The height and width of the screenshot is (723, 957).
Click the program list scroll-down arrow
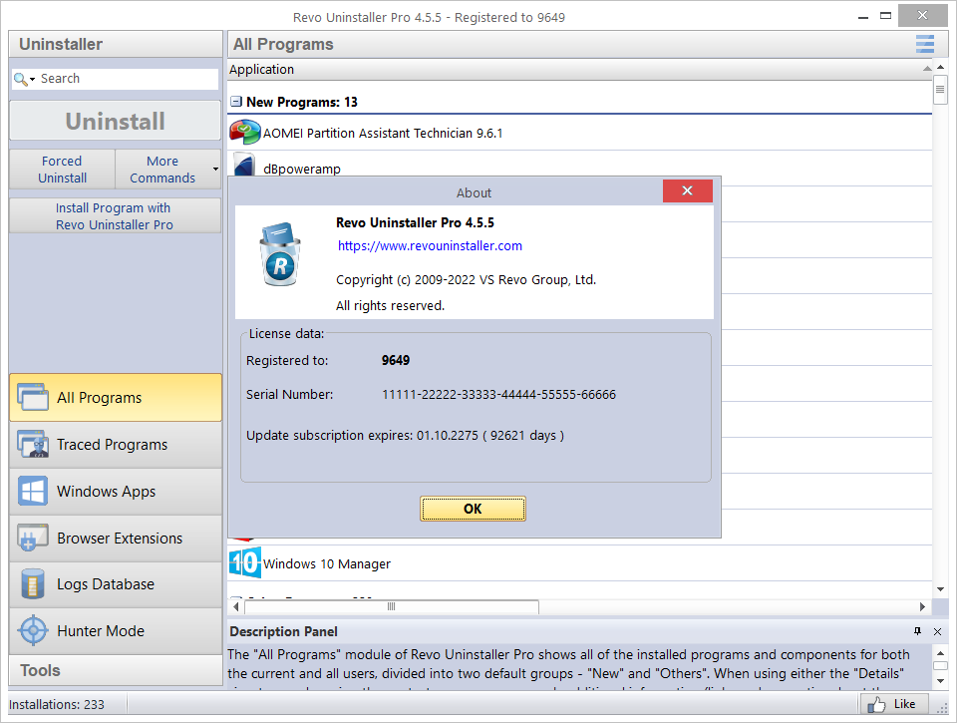coord(940,589)
